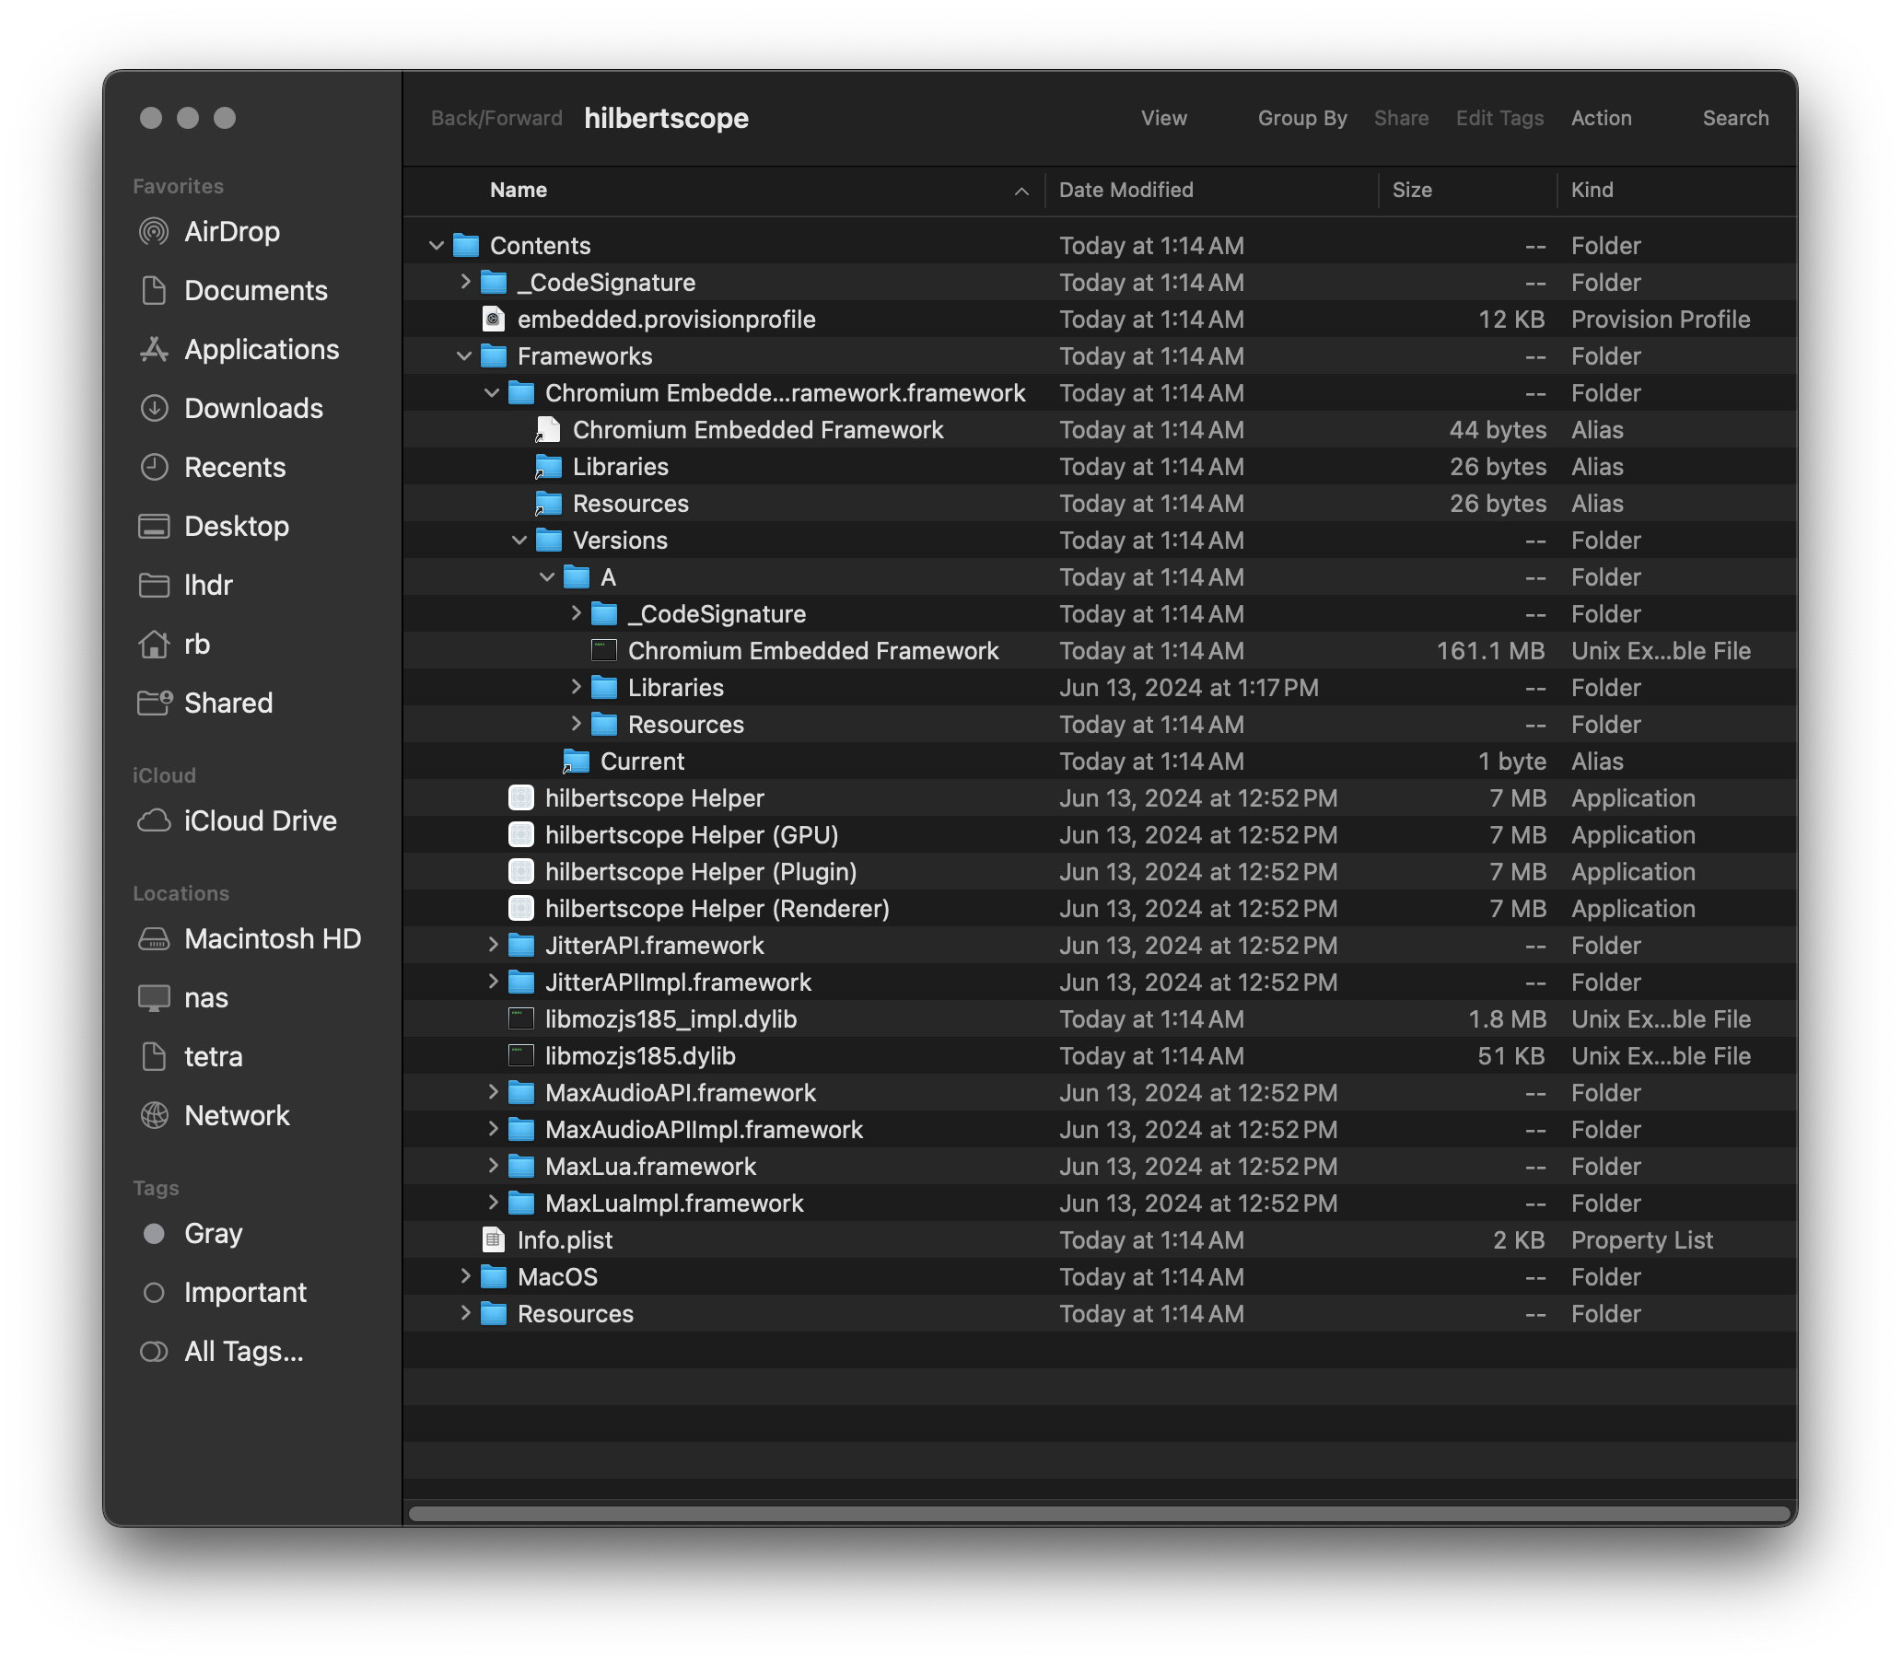Select the hilbertscope Helper (GPU) app icon

521,835
